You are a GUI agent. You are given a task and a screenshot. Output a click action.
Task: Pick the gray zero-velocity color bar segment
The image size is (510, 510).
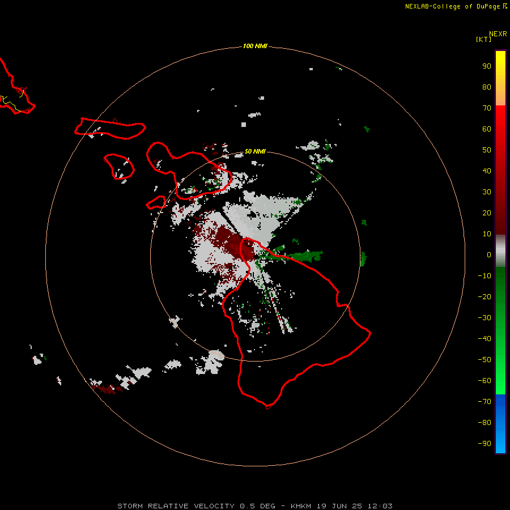tap(500, 251)
